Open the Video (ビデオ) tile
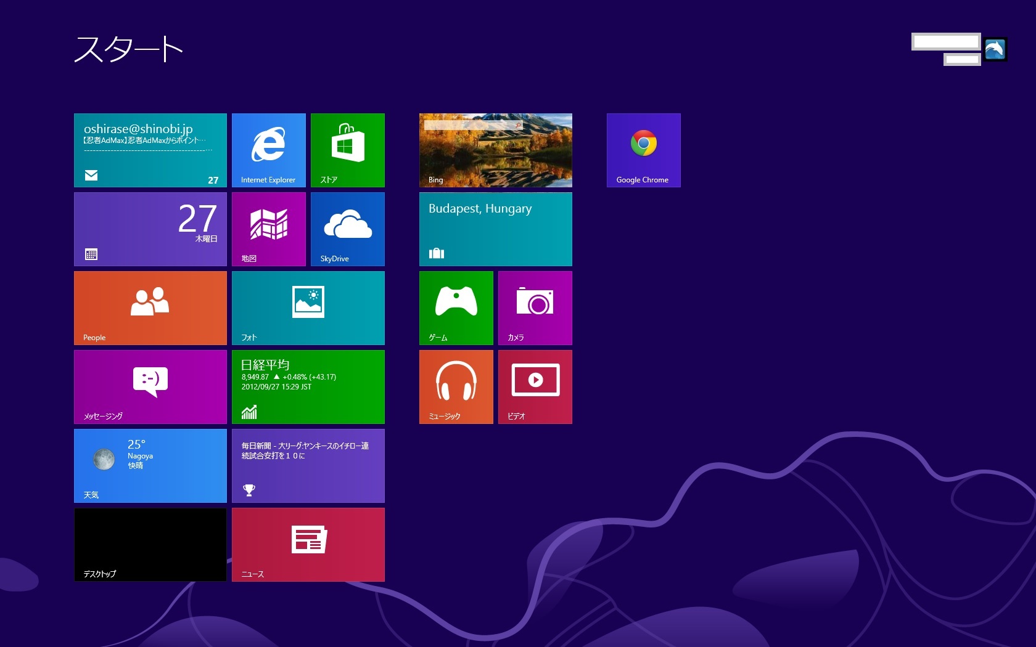Screen dimensions: 1036x647 (x=535, y=387)
